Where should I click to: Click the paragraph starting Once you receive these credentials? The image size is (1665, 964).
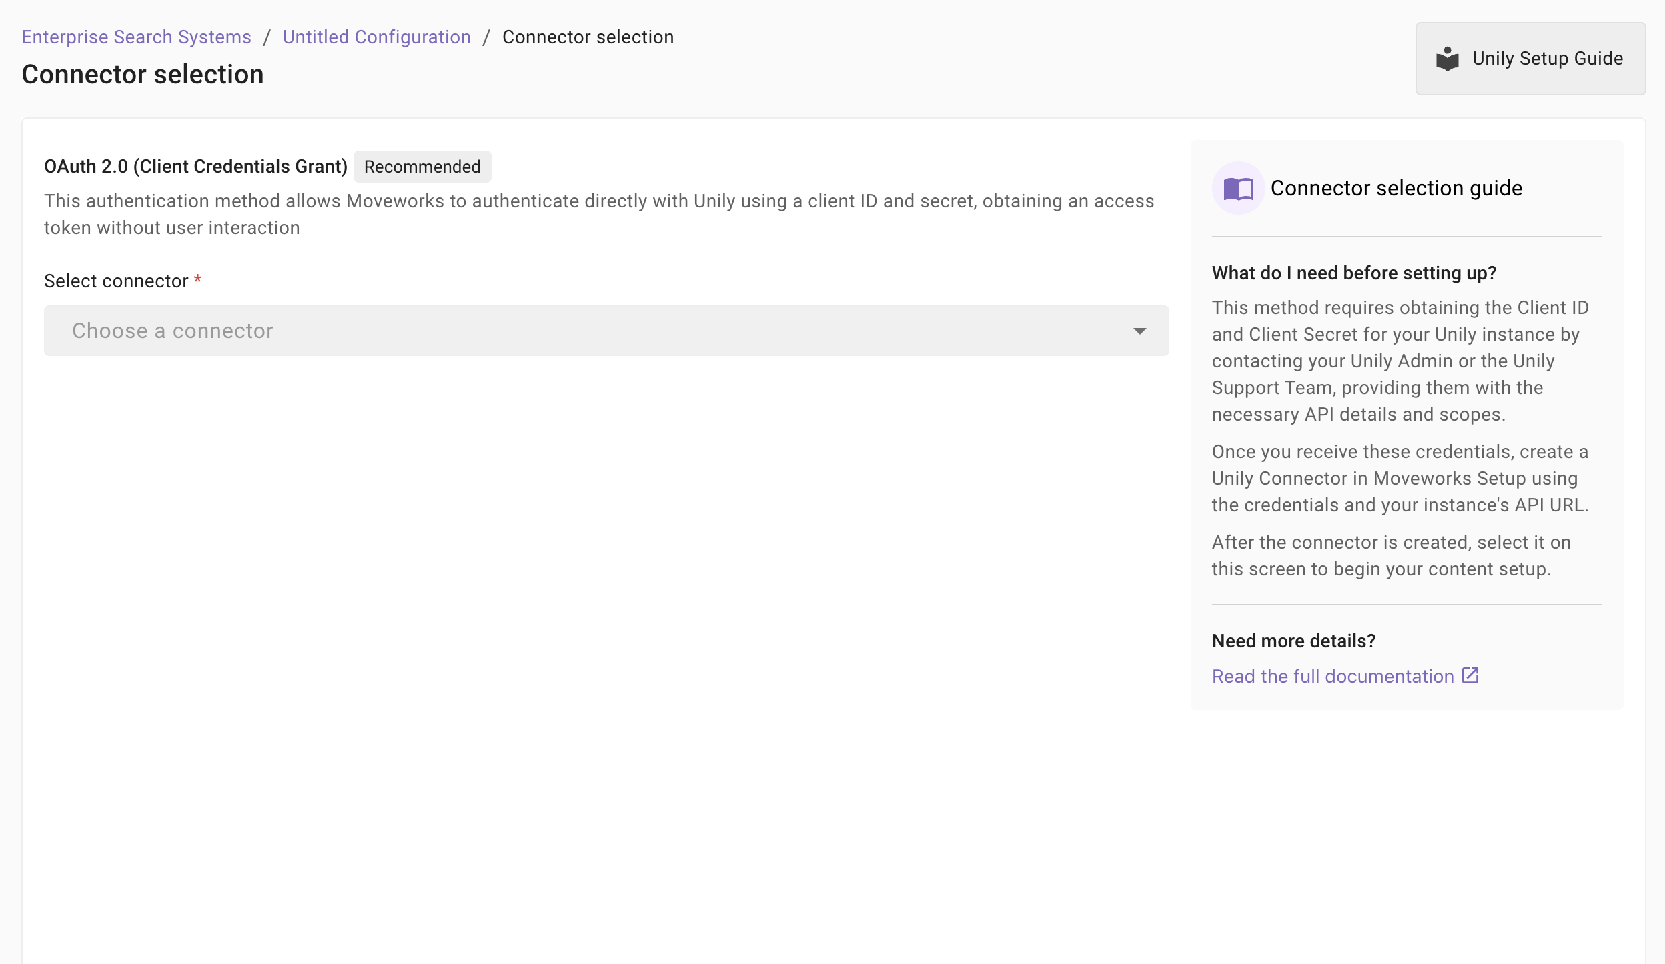1400,478
